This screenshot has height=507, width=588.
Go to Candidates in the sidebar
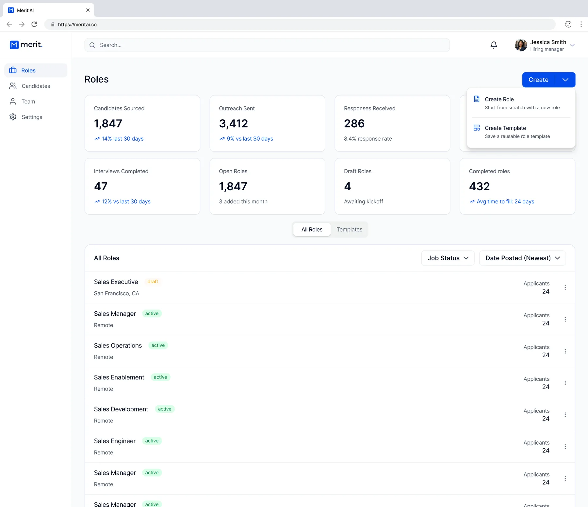[x=36, y=86]
